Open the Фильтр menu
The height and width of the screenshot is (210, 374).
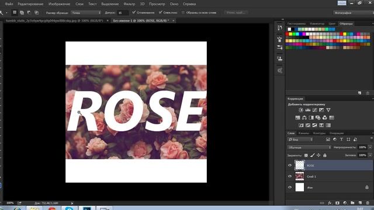pyautogui.click(x=129, y=4)
